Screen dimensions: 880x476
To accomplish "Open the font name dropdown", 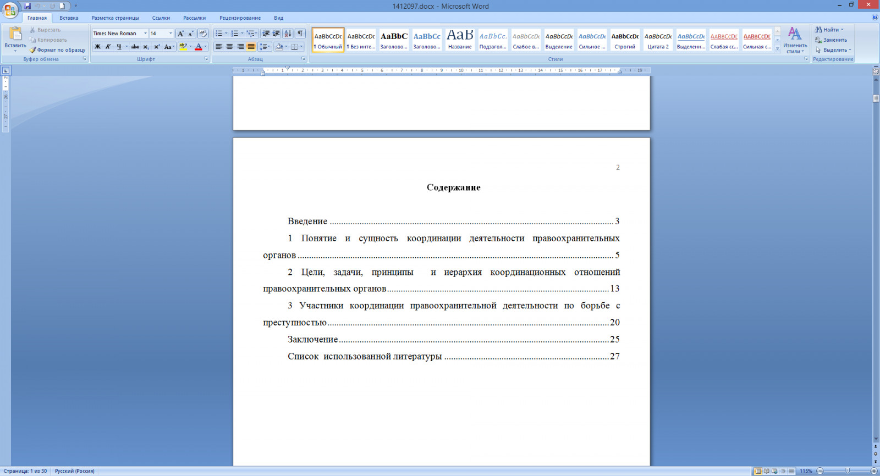I will click(145, 34).
